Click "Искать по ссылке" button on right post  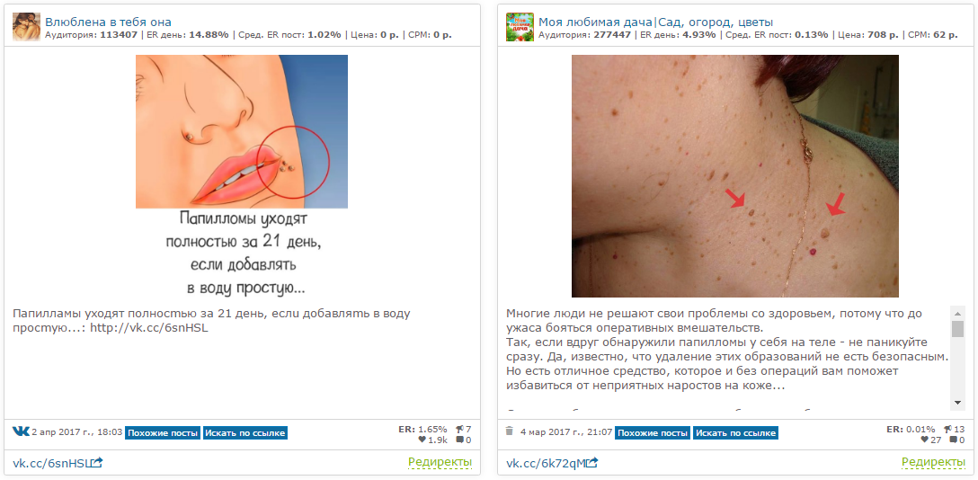point(736,432)
